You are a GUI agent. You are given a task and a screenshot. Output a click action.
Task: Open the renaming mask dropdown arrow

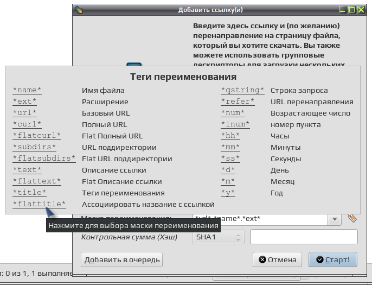coord(335,219)
